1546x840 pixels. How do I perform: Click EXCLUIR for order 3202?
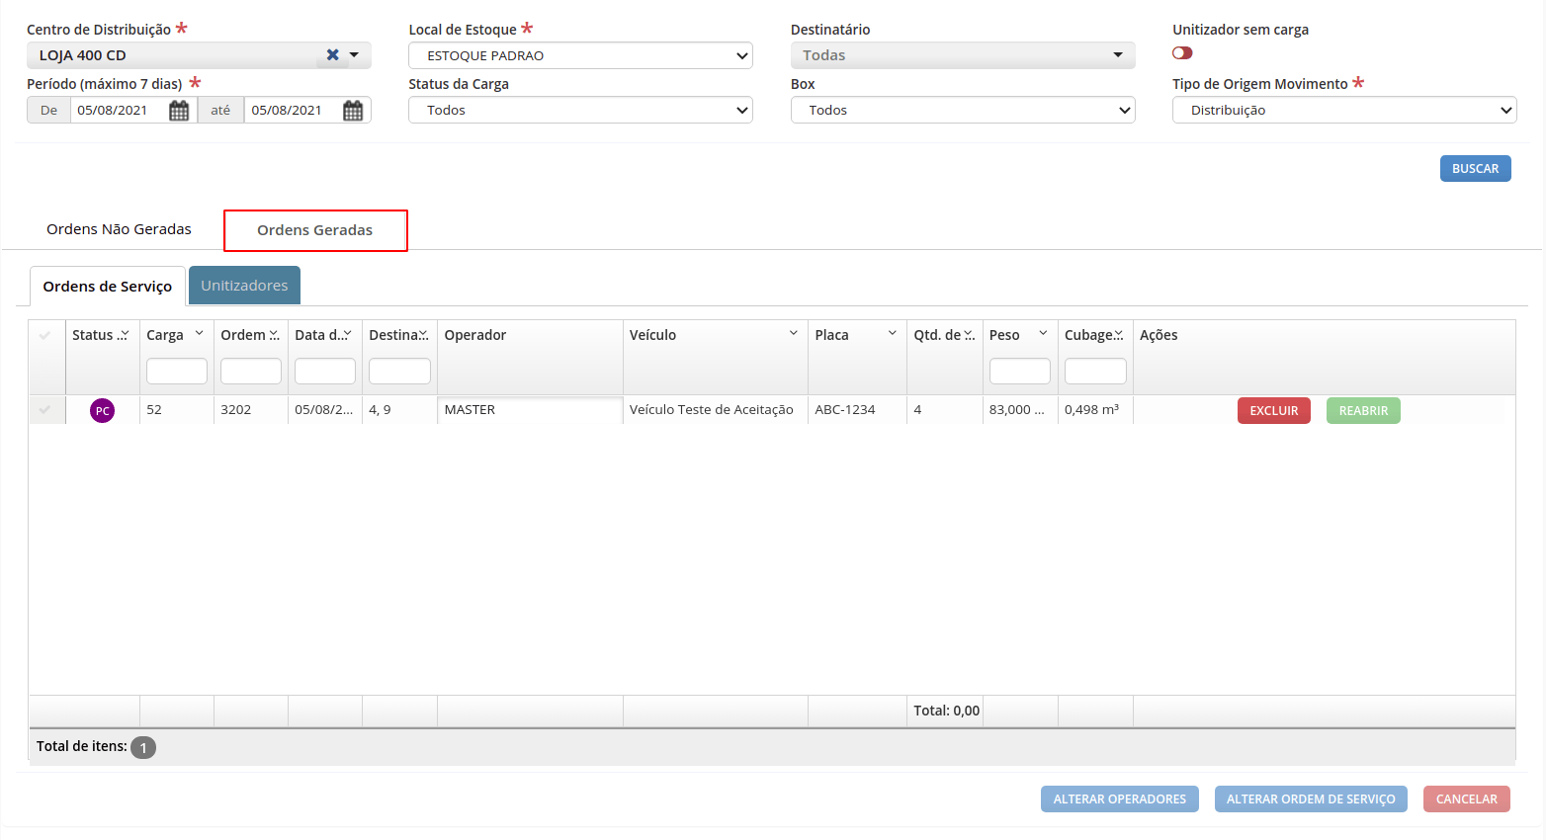tap(1273, 411)
